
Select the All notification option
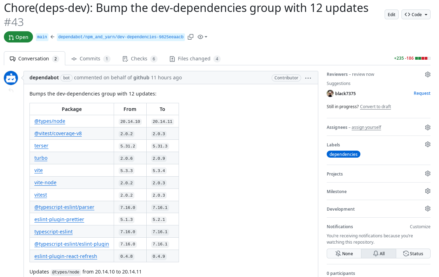click(x=379, y=253)
